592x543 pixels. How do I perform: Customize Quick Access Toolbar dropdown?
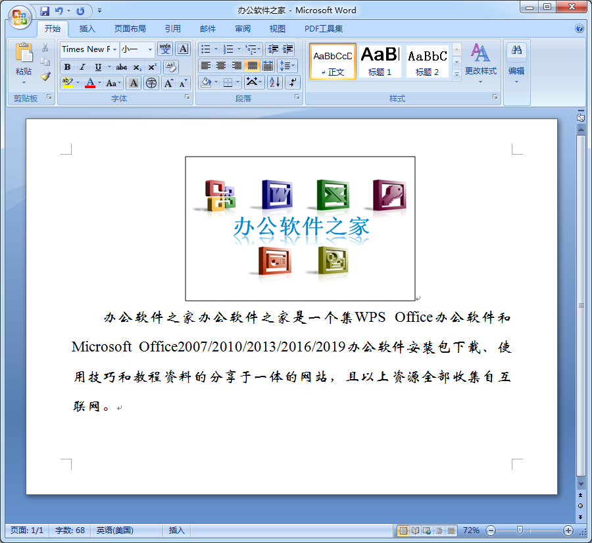coord(99,11)
